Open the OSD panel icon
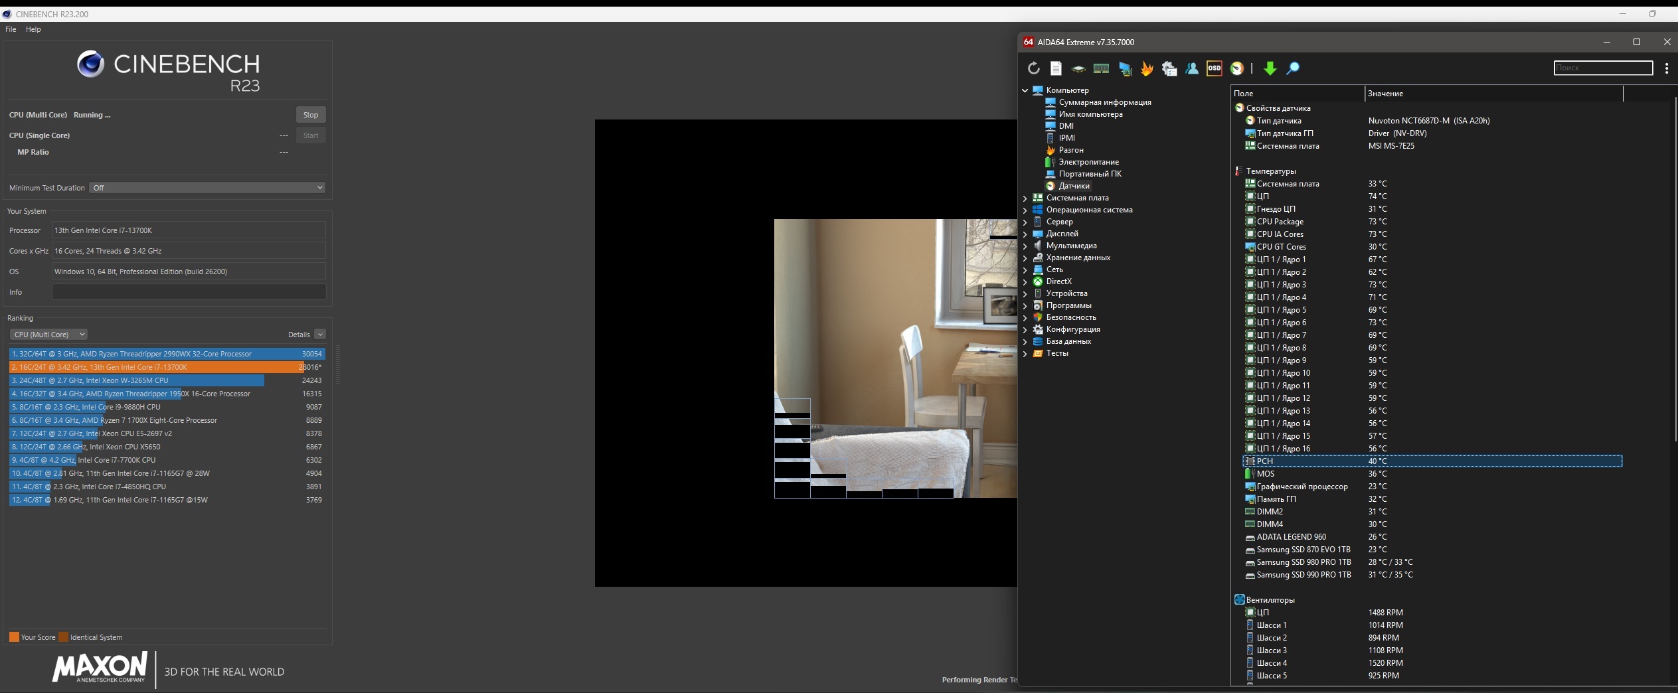 click(1214, 68)
